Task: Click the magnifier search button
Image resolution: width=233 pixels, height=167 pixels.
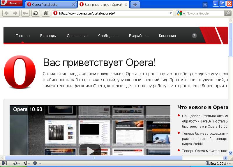Action: pyautogui.click(x=228, y=13)
